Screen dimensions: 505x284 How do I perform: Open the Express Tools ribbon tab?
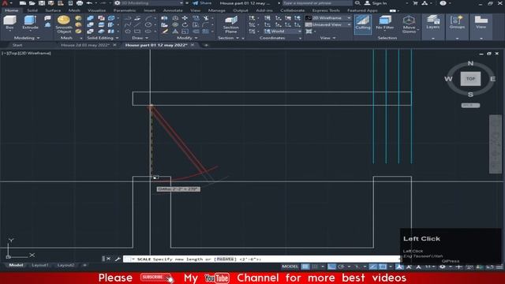[326, 10]
